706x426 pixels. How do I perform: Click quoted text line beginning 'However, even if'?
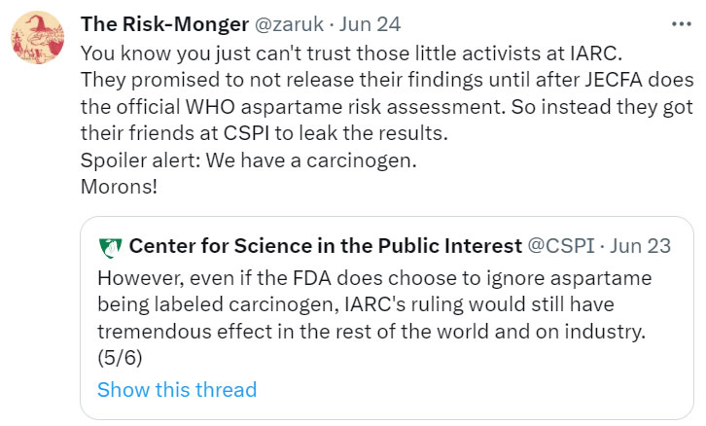[372, 278]
